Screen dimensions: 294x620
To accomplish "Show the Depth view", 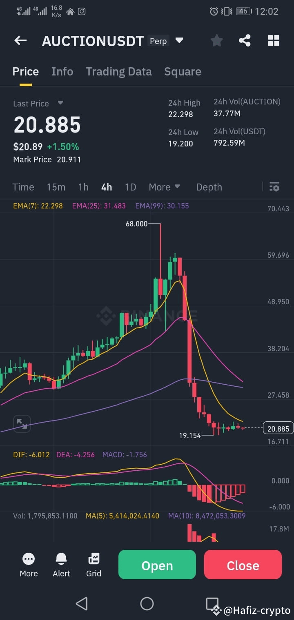I will (x=209, y=187).
